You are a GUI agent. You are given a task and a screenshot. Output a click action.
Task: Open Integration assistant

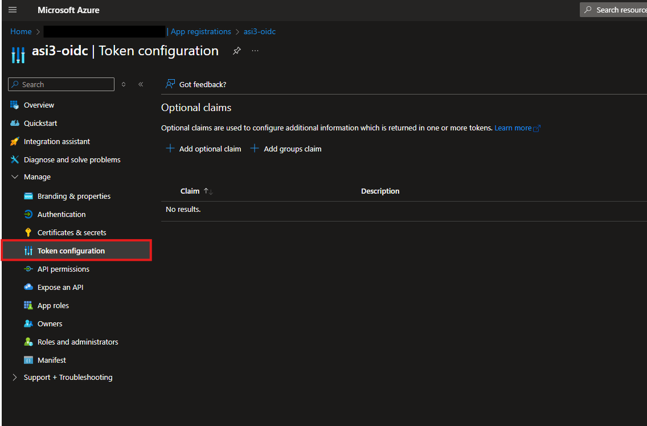(x=57, y=142)
